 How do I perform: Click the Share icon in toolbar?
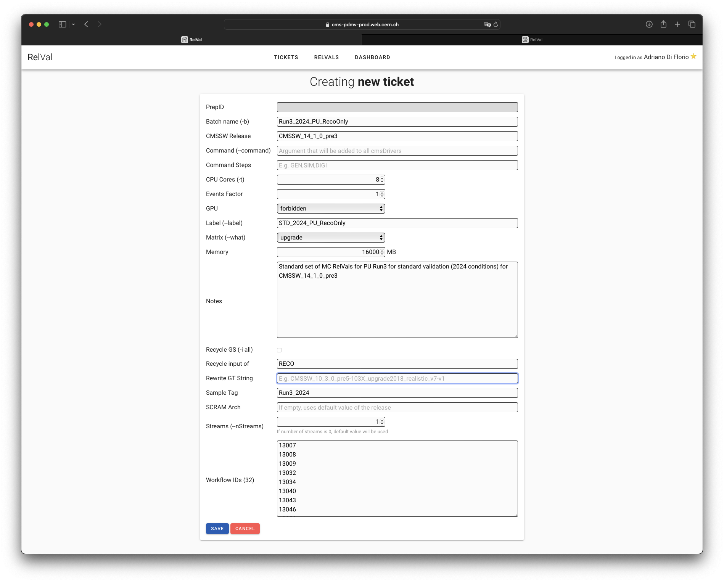pyautogui.click(x=663, y=24)
